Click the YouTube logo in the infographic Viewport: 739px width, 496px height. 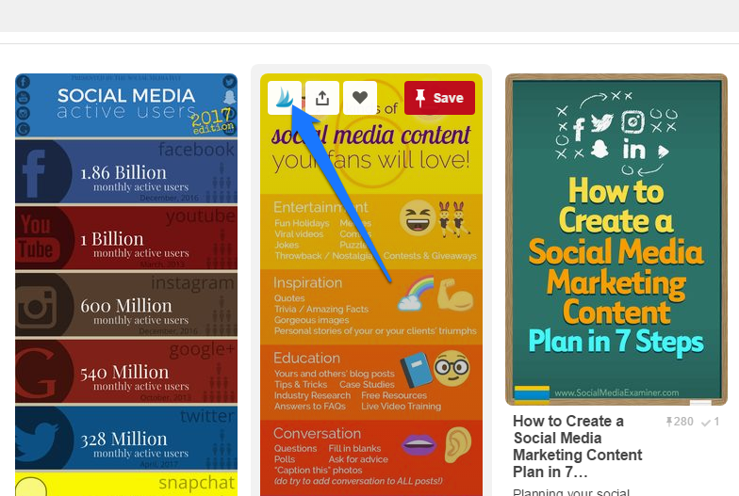click(x=36, y=237)
